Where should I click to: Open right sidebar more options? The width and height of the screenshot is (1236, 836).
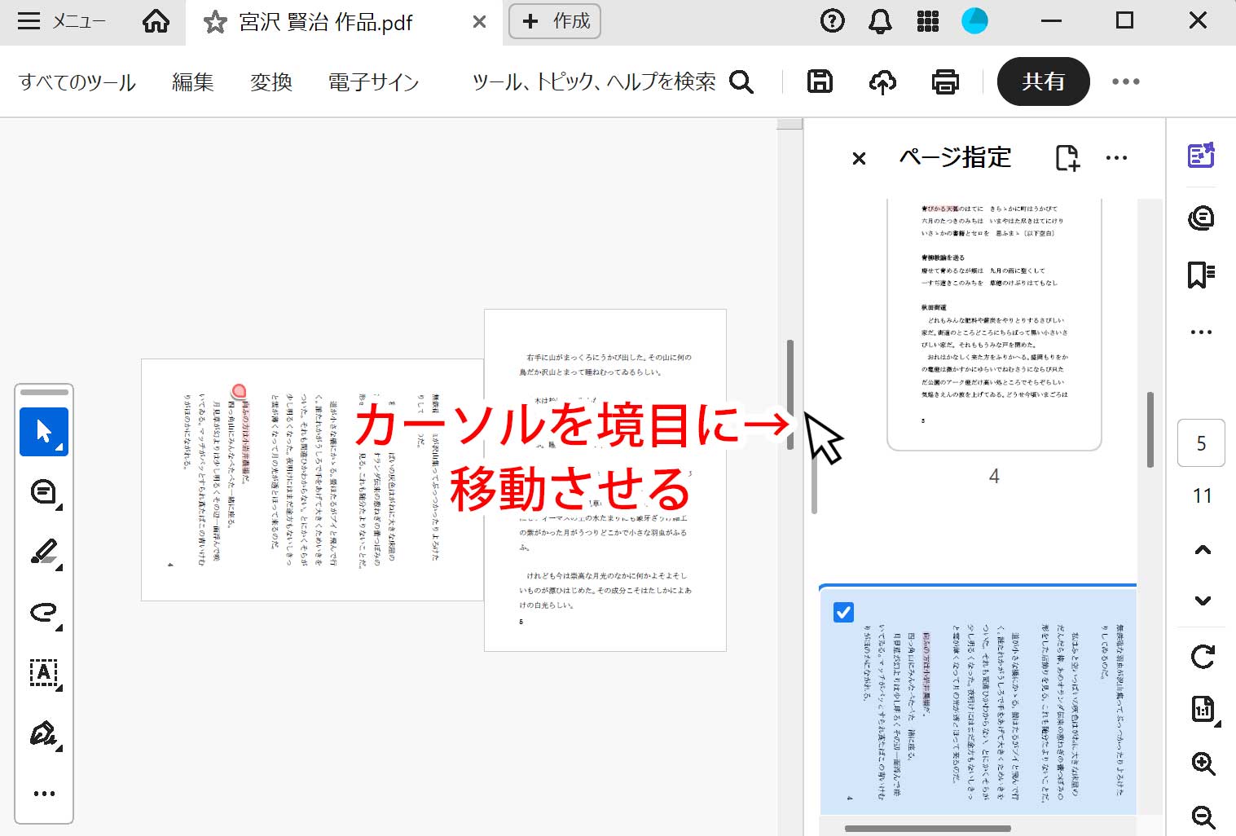(x=1202, y=332)
